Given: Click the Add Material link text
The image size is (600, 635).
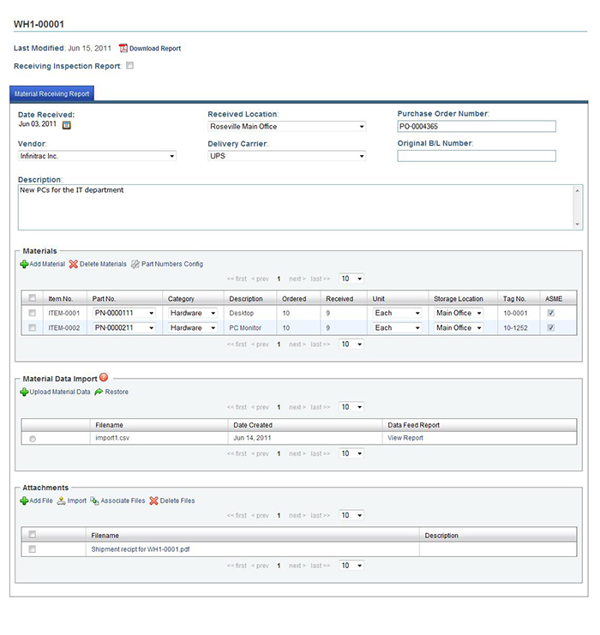Looking at the screenshot, I should pos(47,264).
